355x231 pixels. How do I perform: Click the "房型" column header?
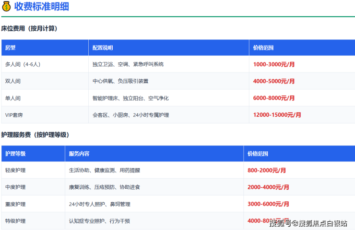(x=11, y=48)
